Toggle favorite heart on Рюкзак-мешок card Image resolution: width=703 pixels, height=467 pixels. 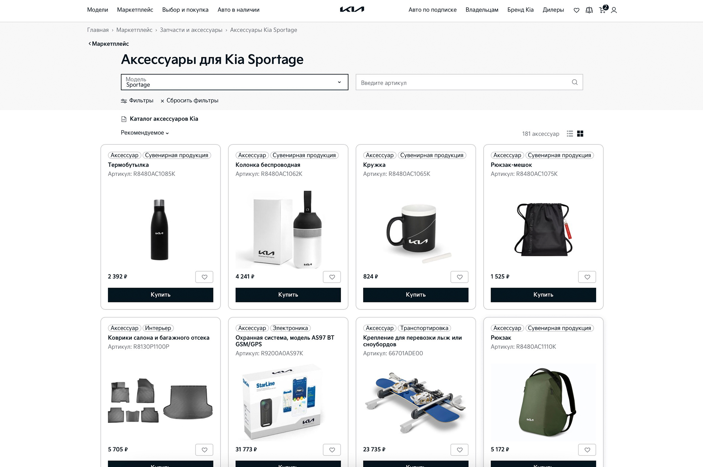point(587,277)
